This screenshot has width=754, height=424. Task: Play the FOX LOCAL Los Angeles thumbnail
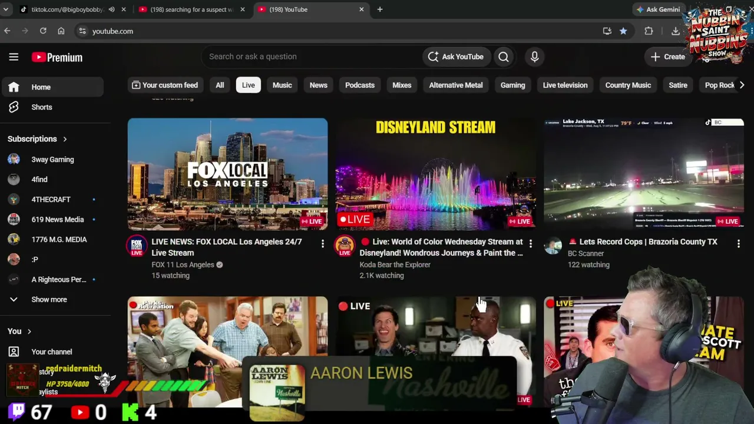[x=227, y=174]
